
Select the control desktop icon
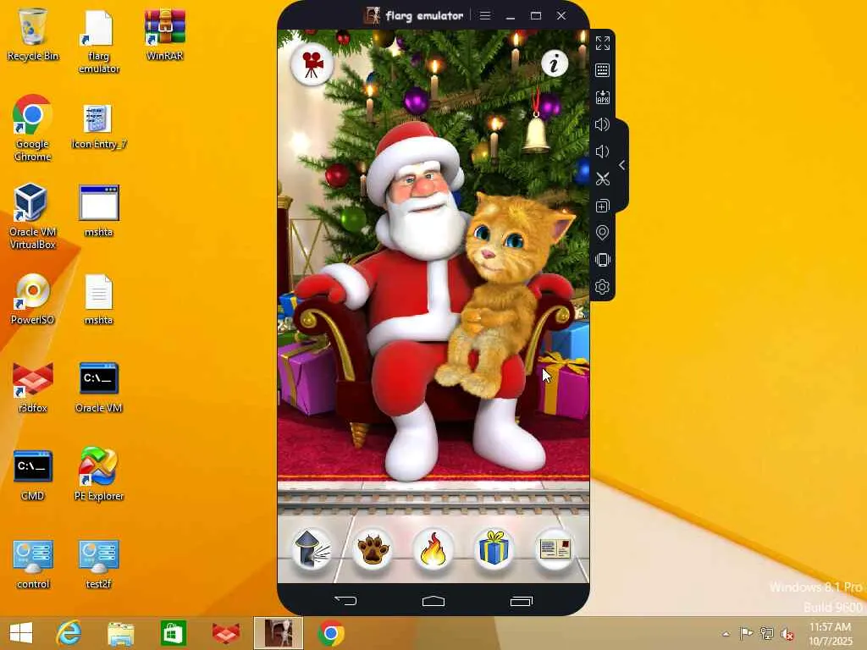pos(33,563)
